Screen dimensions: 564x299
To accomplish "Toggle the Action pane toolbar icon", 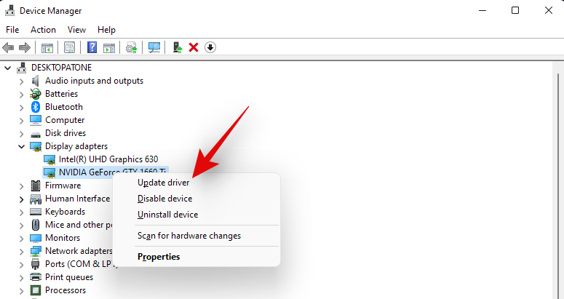I will coord(109,47).
